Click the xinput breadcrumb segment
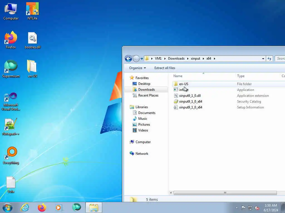Image resolution: width=285 pixels, height=213 pixels. (x=195, y=59)
